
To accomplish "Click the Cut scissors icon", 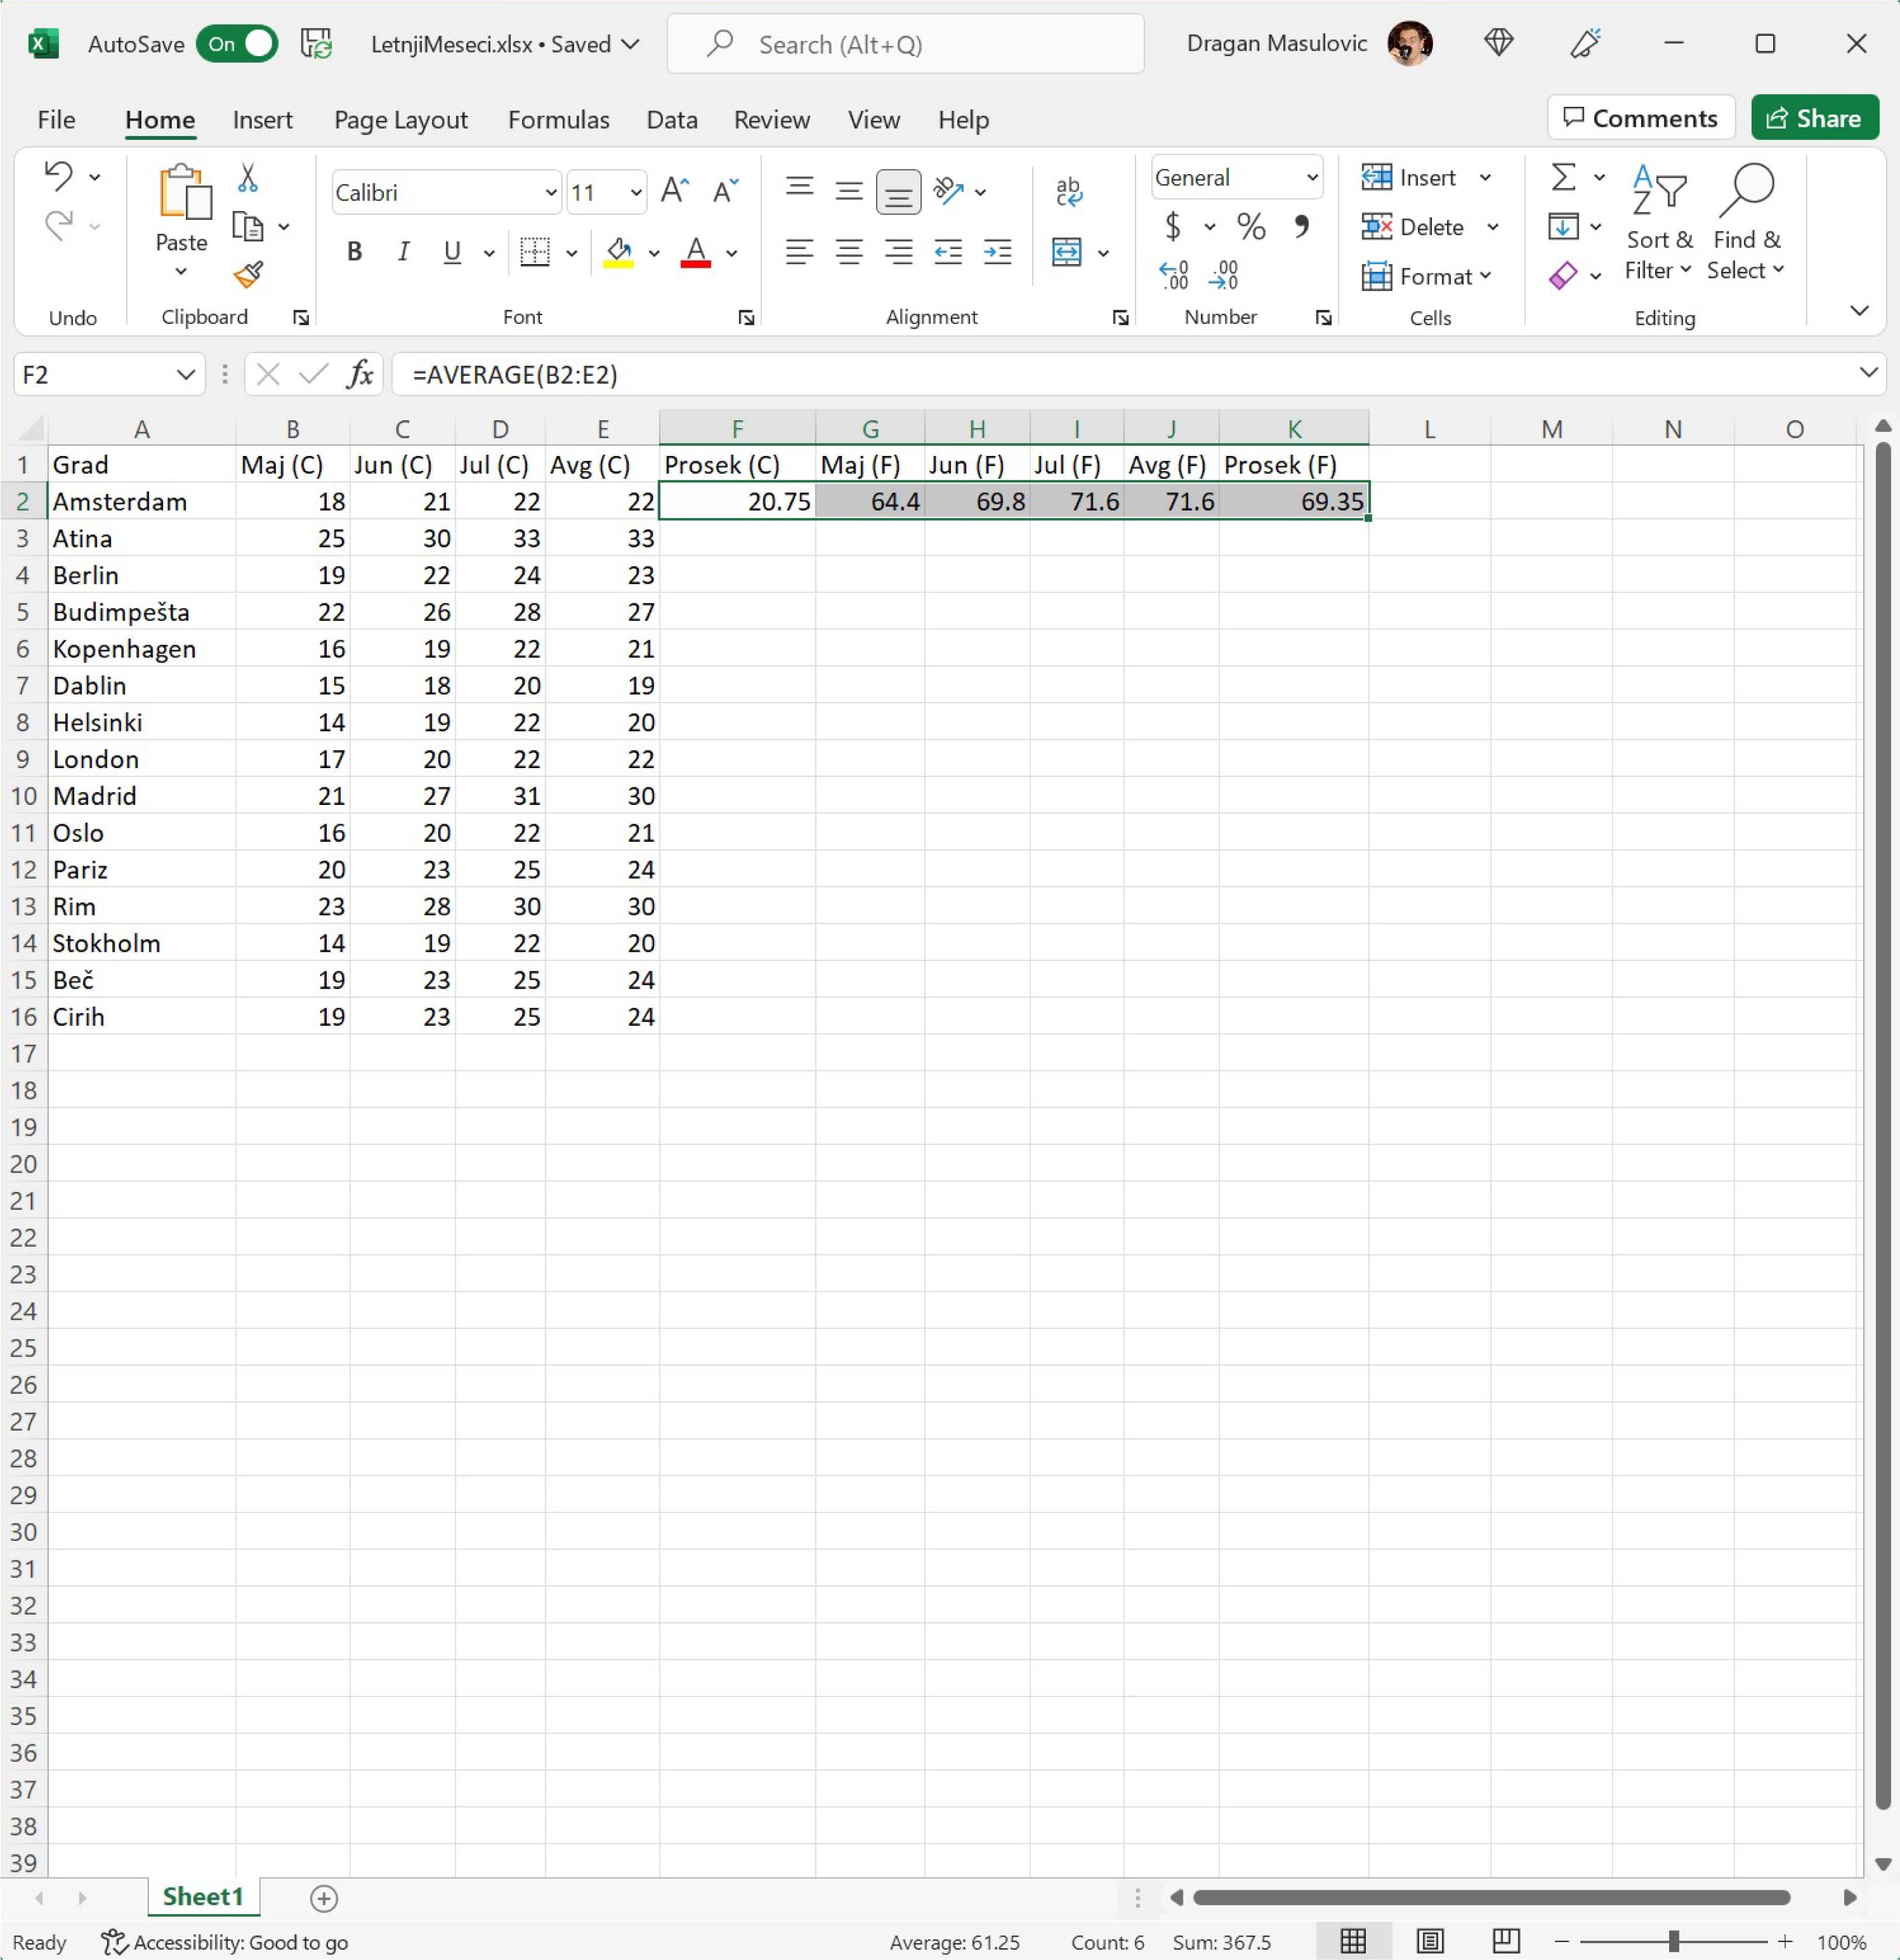I will coord(248,178).
